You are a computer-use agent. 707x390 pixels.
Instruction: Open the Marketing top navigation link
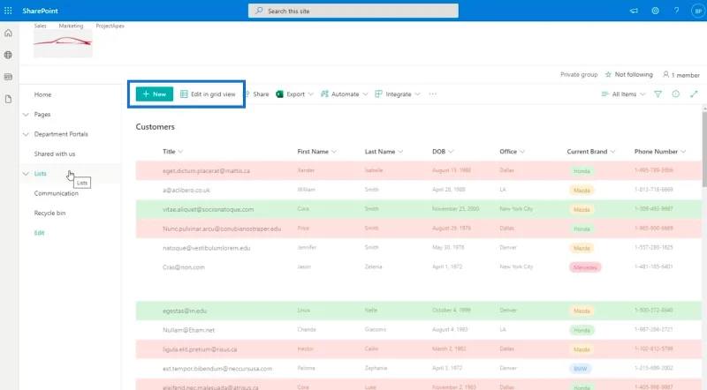[71, 26]
